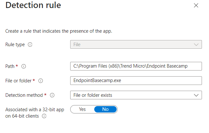Click the Detection method chevron arrow

pos(196,95)
